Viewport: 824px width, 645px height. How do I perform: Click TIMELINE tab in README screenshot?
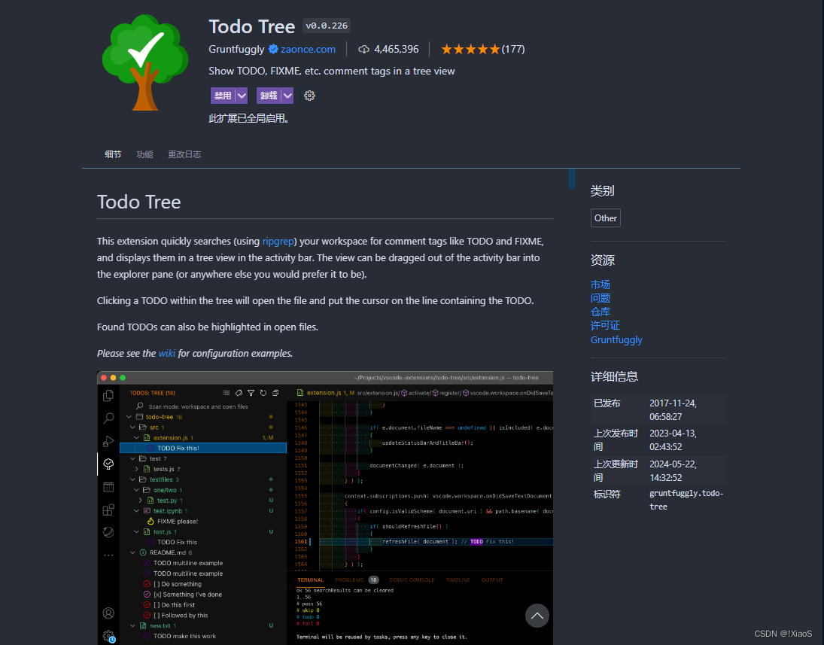coord(458,580)
